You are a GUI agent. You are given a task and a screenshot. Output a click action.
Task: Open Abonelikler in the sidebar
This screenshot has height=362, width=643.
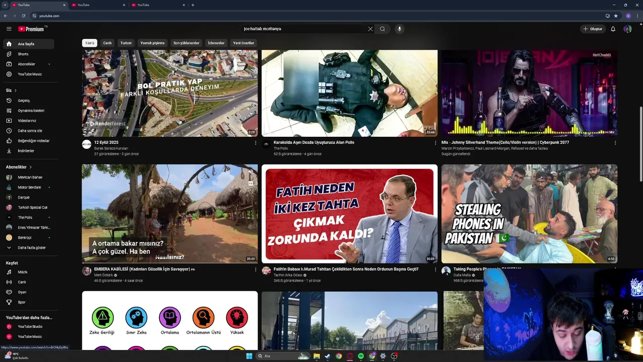[28, 64]
